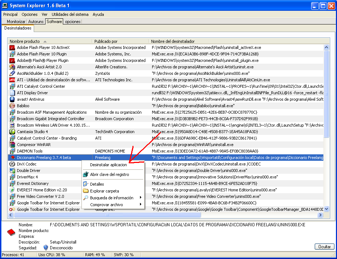This screenshot has height=259, width=337.
Task: Sort by Nombre del desinstalador column header
Action: [x=239, y=41]
